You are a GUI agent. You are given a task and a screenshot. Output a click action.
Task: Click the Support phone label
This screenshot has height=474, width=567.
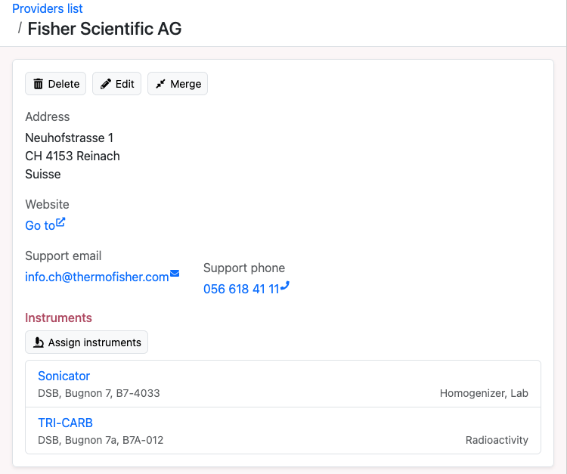click(244, 268)
